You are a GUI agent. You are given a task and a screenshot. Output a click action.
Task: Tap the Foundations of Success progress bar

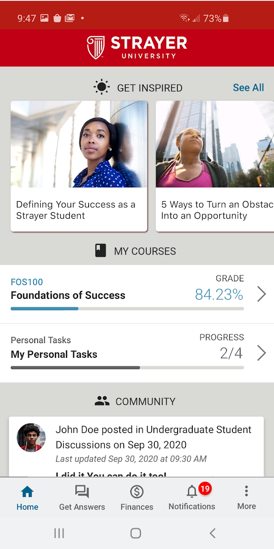[127, 309]
